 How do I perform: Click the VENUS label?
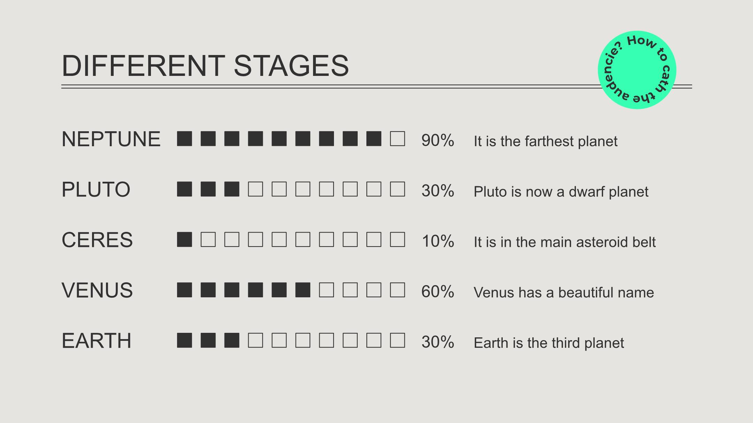[97, 290]
